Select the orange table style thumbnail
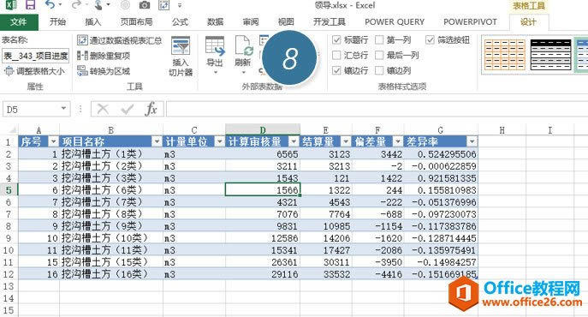Viewport: 588px width, 317px height. pos(505,55)
